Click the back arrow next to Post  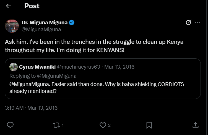click(9, 6)
